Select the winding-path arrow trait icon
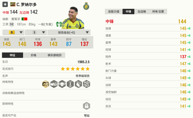Screen dimensions: 193x118 click(86, 84)
